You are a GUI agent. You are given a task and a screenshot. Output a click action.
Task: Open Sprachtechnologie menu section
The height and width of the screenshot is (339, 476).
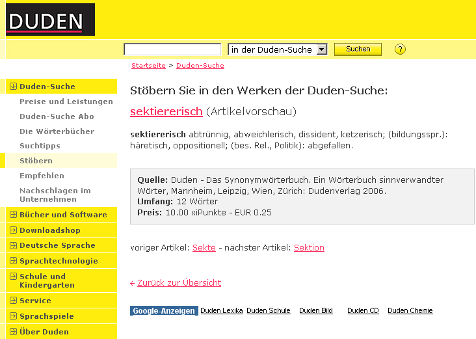[x=61, y=261]
